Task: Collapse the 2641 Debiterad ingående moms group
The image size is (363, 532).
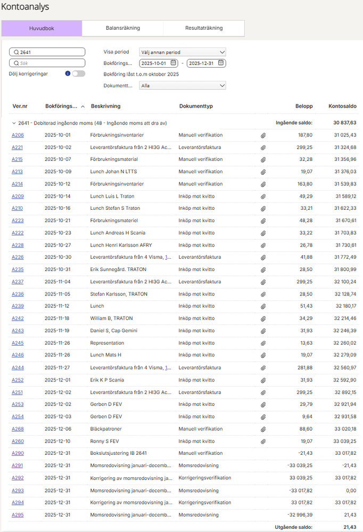Action: 14,123
